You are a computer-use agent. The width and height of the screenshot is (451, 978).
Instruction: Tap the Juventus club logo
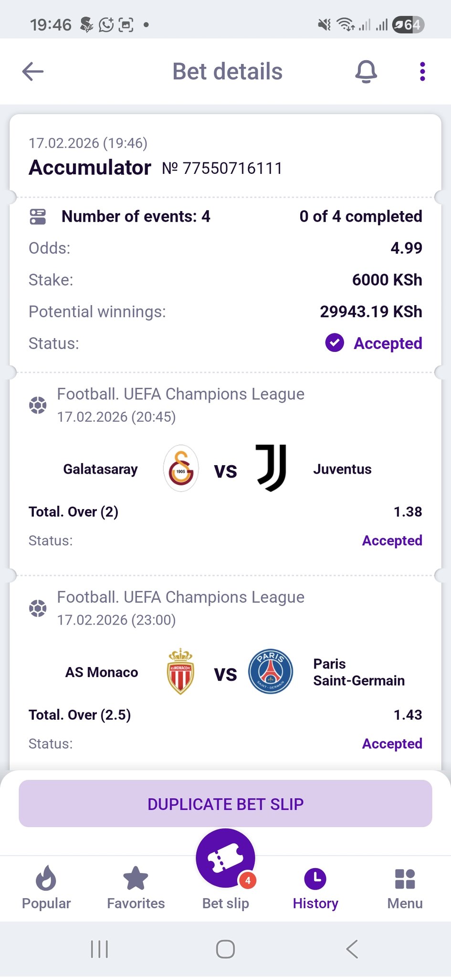(x=272, y=468)
